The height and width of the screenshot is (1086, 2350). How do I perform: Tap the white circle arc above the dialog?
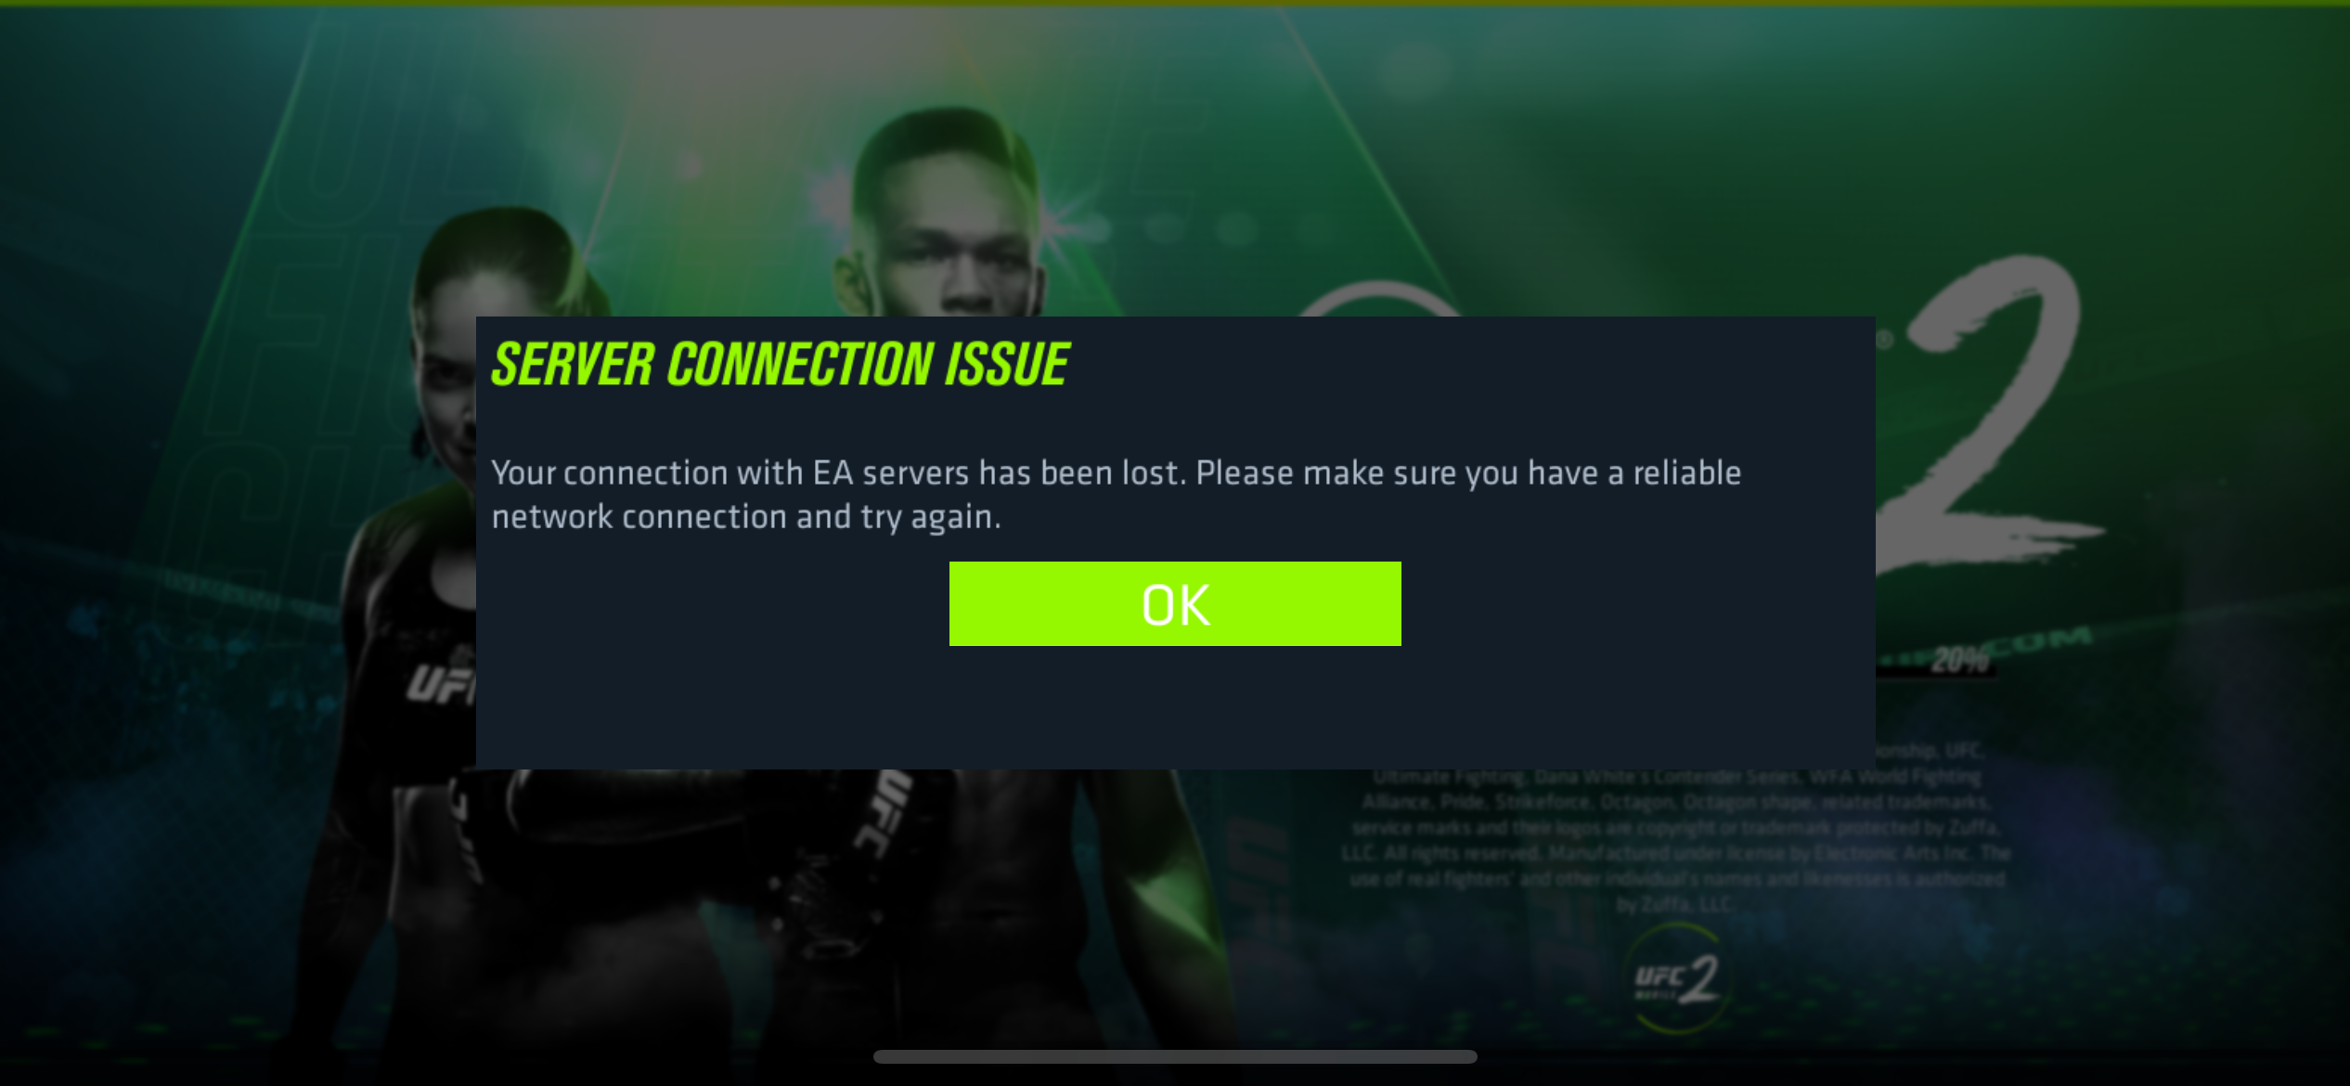(x=1378, y=299)
